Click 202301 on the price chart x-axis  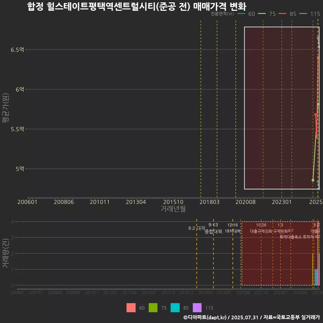[282, 202]
